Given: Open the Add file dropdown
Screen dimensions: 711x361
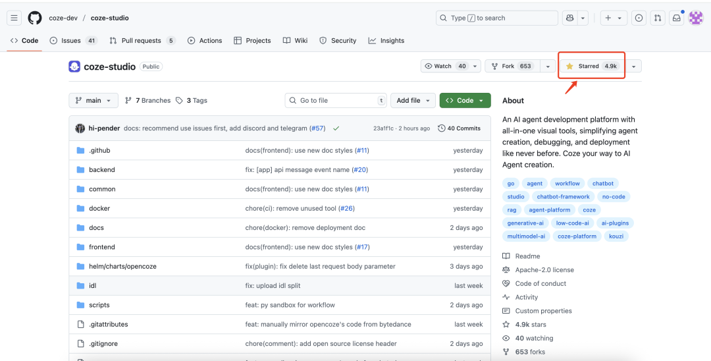Looking at the screenshot, I should pos(413,100).
